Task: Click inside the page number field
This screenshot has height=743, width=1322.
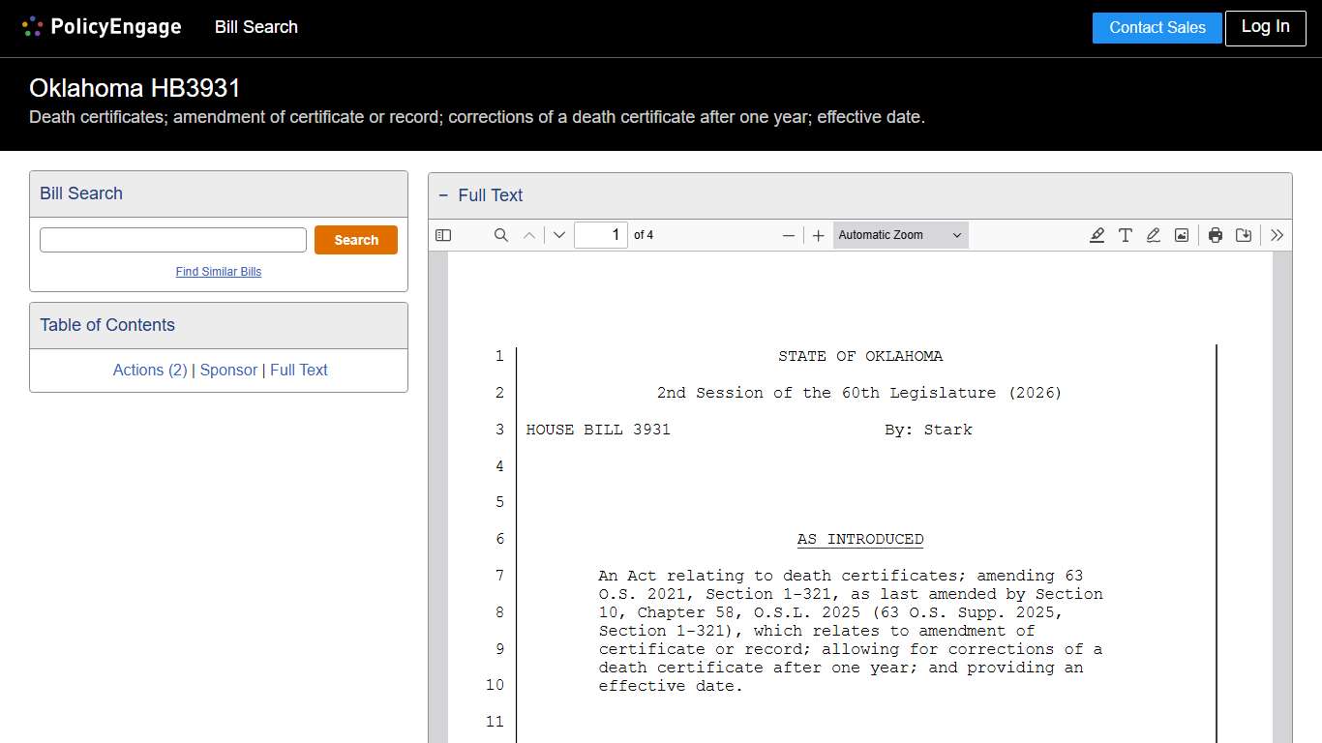Action: 601,234
